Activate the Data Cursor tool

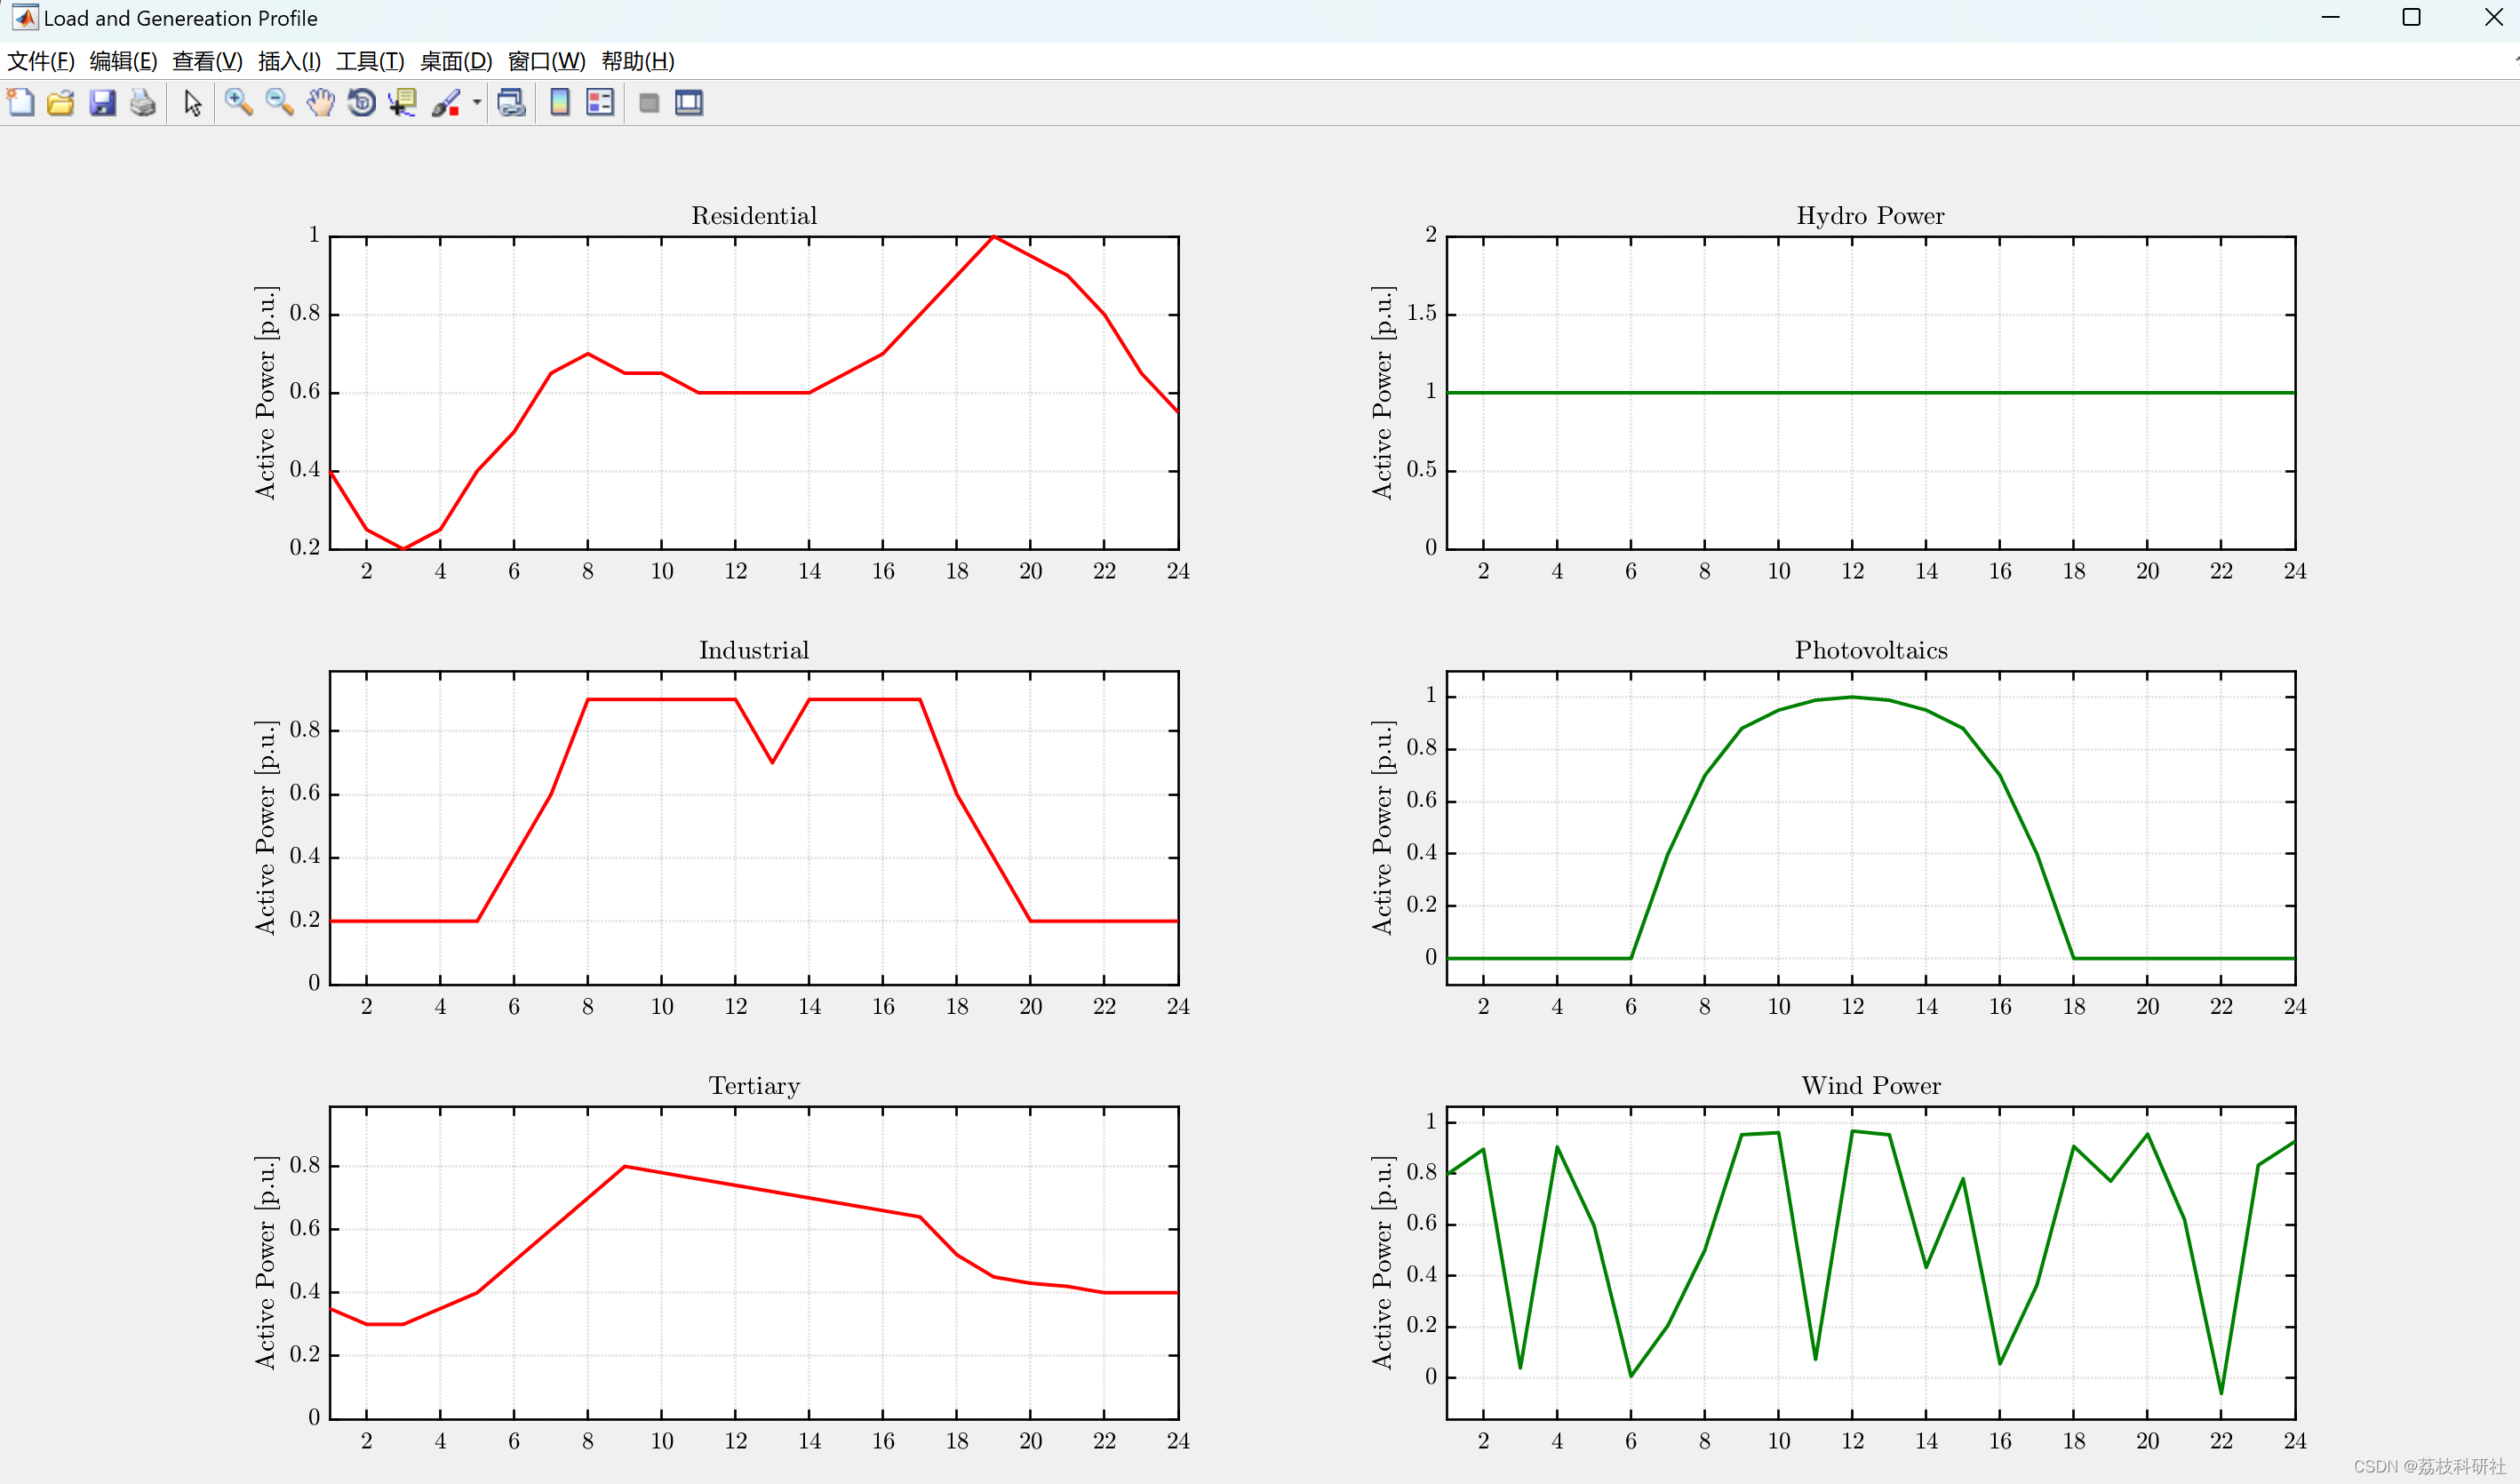pyautogui.click(x=402, y=102)
